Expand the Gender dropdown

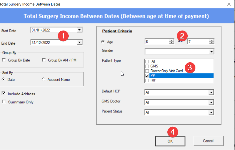211,52
